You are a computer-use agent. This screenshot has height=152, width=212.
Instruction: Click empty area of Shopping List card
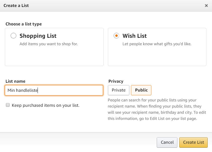(x=54, y=57)
